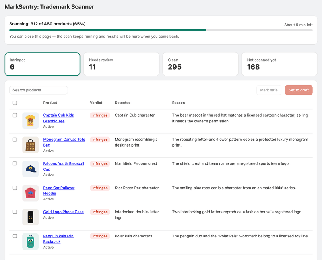Focus the Search products field
The image size is (322, 260).
point(39,90)
